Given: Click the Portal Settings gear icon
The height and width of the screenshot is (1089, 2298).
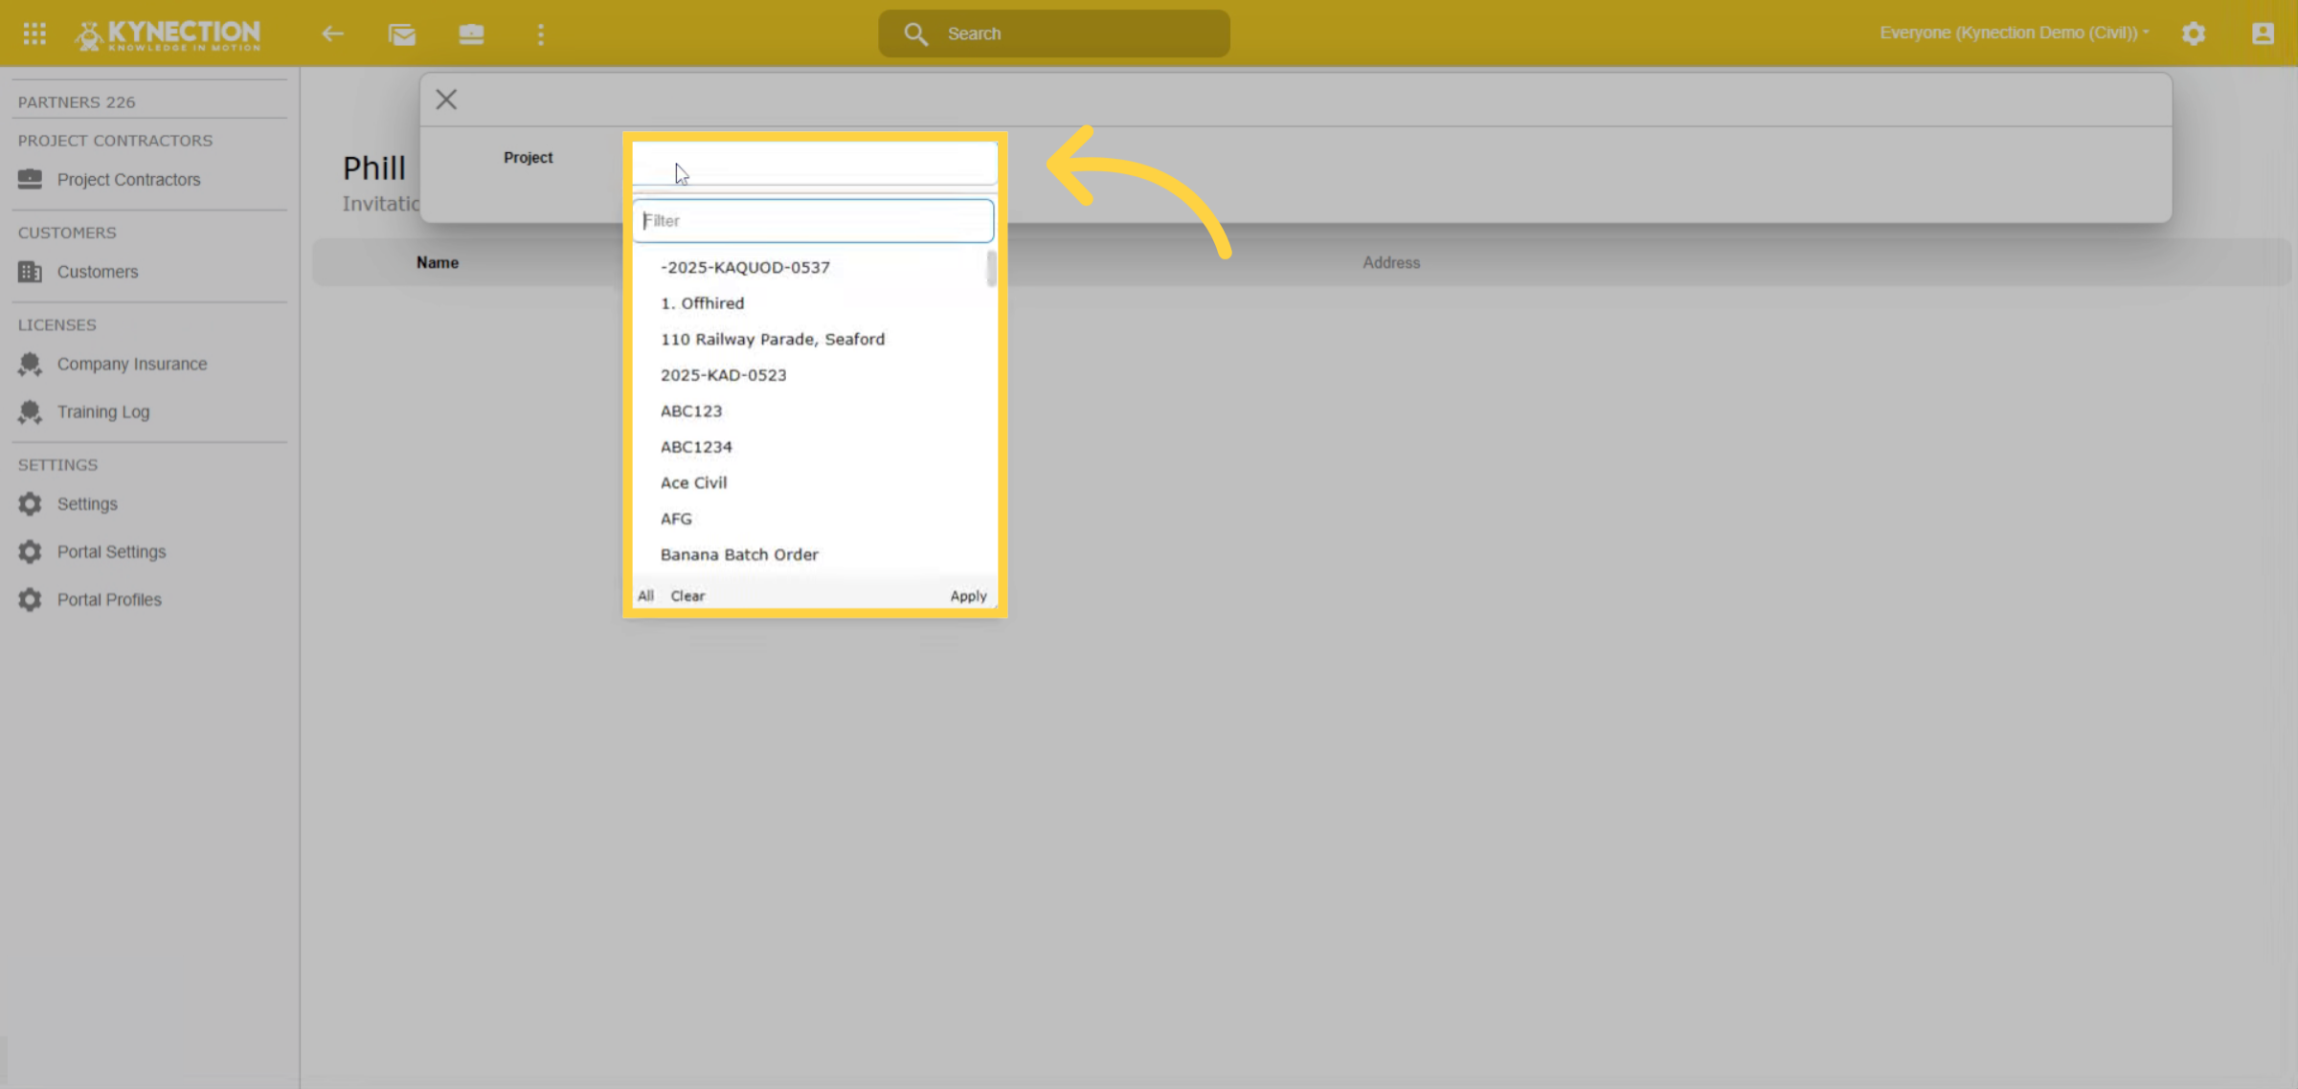Looking at the screenshot, I should pyautogui.click(x=30, y=551).
